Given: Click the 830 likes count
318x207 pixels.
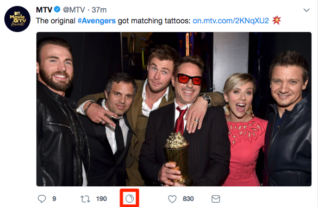Looking at the screenshot, I should point(188,199).
